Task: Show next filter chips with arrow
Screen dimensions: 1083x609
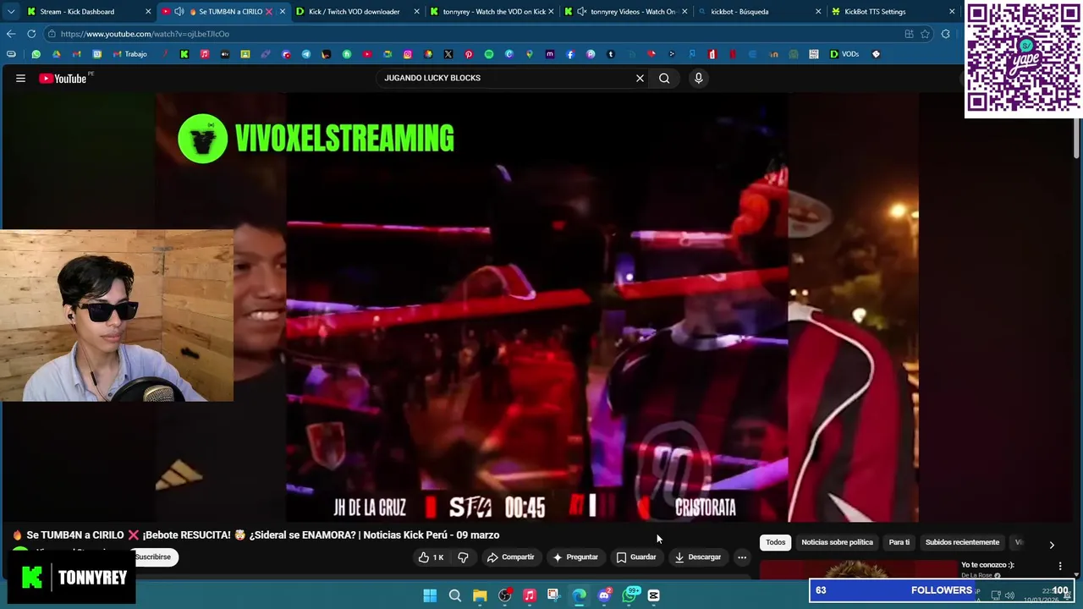Action: coord(1052,545)
